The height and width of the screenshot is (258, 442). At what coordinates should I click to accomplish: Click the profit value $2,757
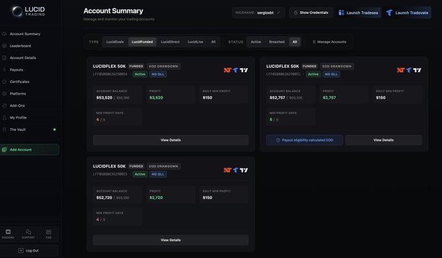330,97
